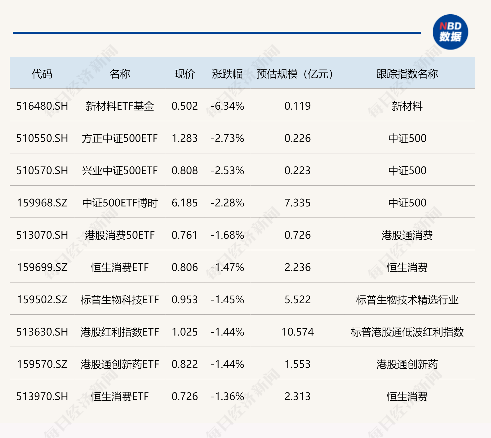Click fund code 159968.SZ
This screenshot has height=438, width=491.
tap(42, 203)
